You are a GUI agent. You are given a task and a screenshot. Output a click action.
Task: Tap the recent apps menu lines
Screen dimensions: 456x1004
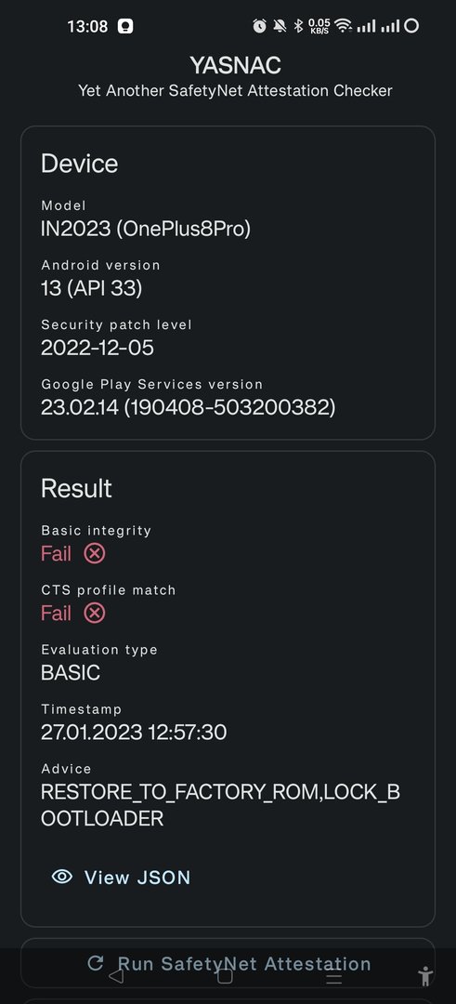point(333,978)
